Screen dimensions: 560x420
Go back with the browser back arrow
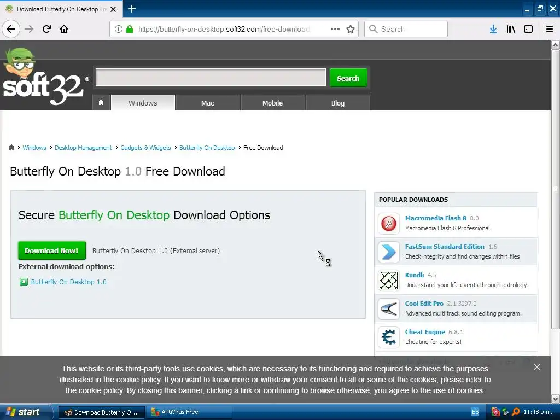[x=11, y=29]
